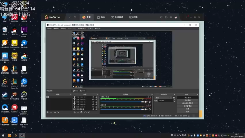Open WeGame user avatar icon

176,17
